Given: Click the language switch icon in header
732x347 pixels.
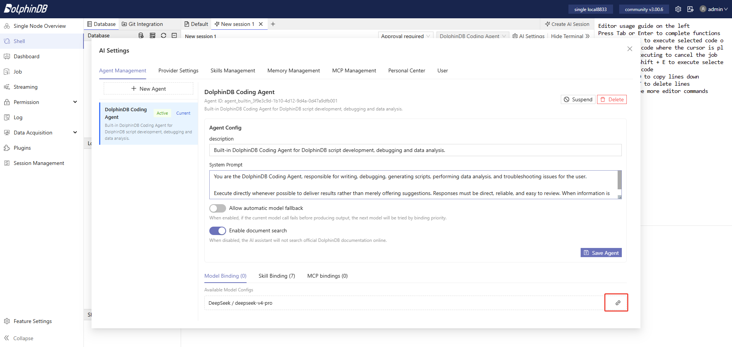Looking at the screenshot, I should coord(690,9).
